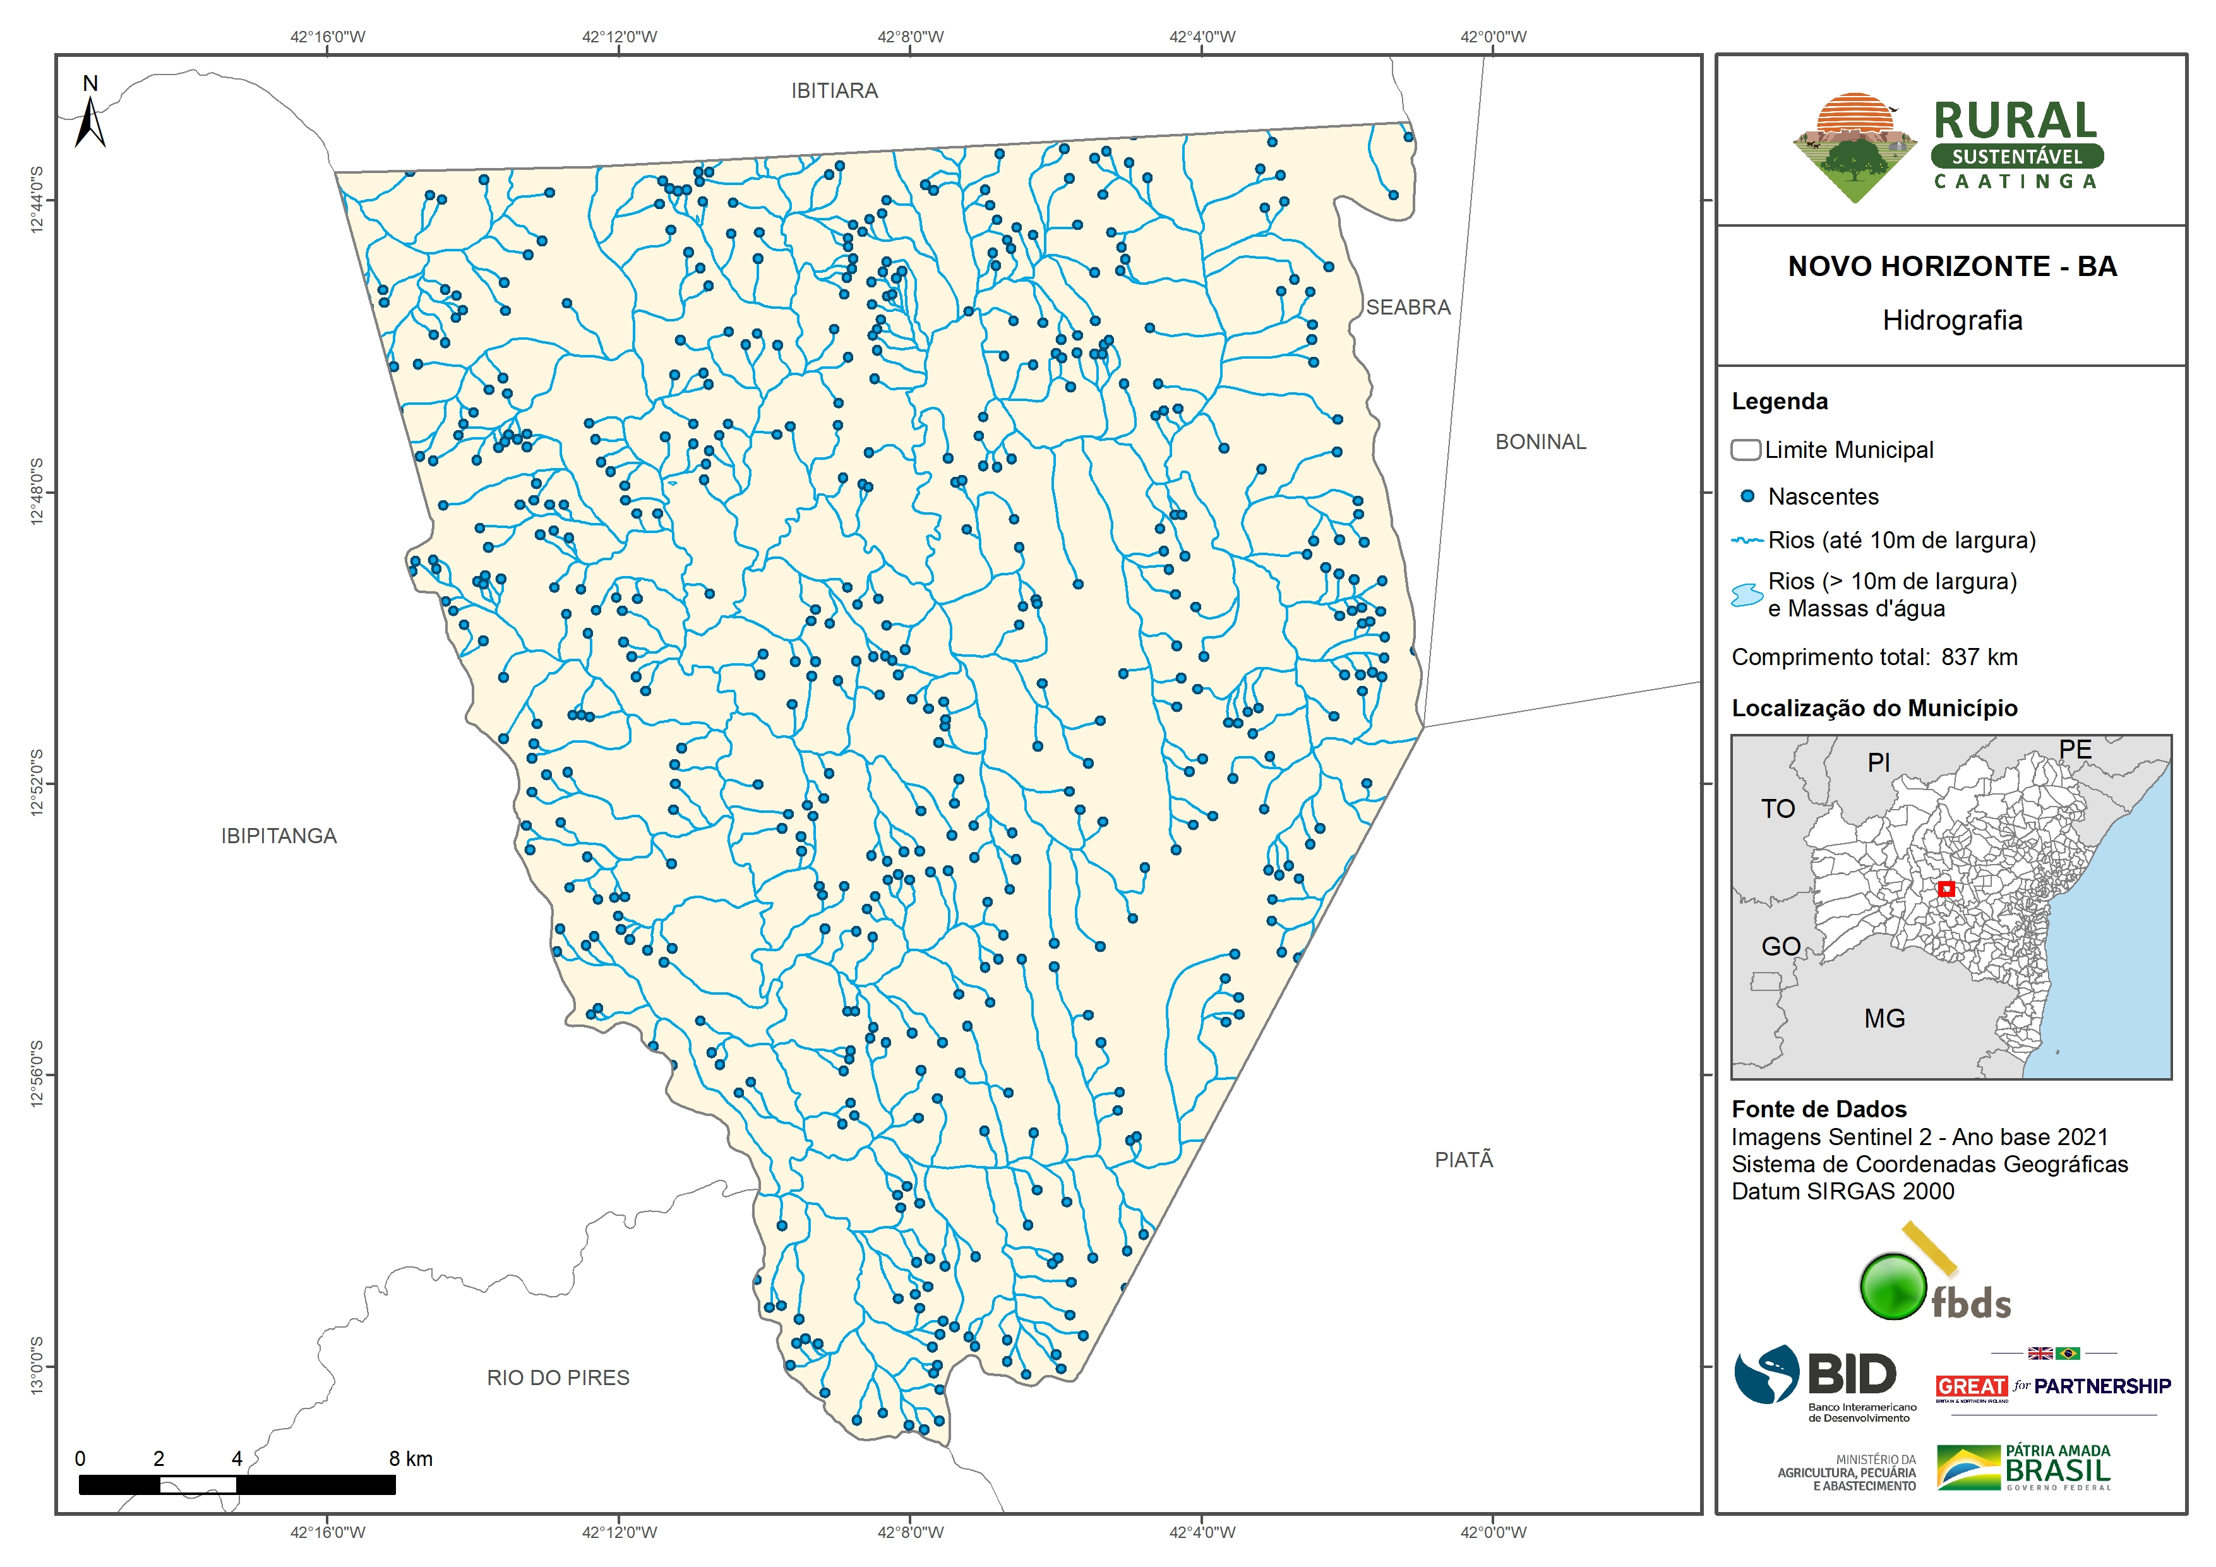The height and width of the screenshot is (1567, 2216).
Task: Click the Pátria Amada Brasil logo
Action: tap(2024, 1468)
